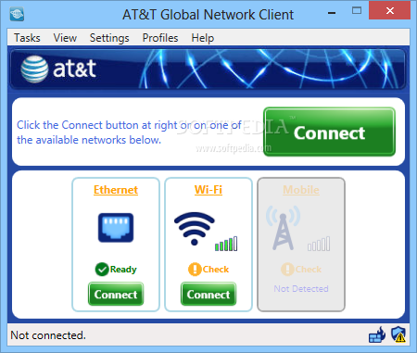This screenshot has height=353, width=417.
Task: Open the View menu
Action: click(x=65, y=38)
